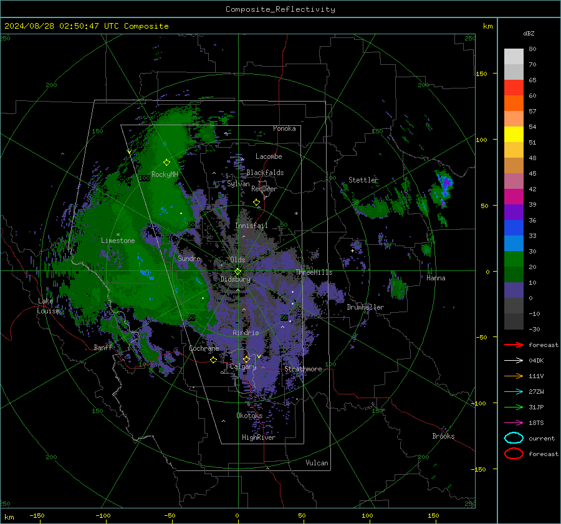Click the red forecast arrow in legend
Viewport: 561px width, 524px height.
pos(514,345)
